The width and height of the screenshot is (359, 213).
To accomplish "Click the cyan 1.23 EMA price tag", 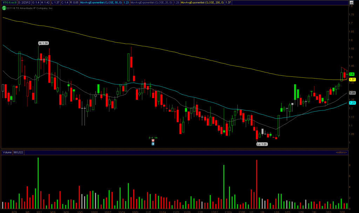I will 352,103.
